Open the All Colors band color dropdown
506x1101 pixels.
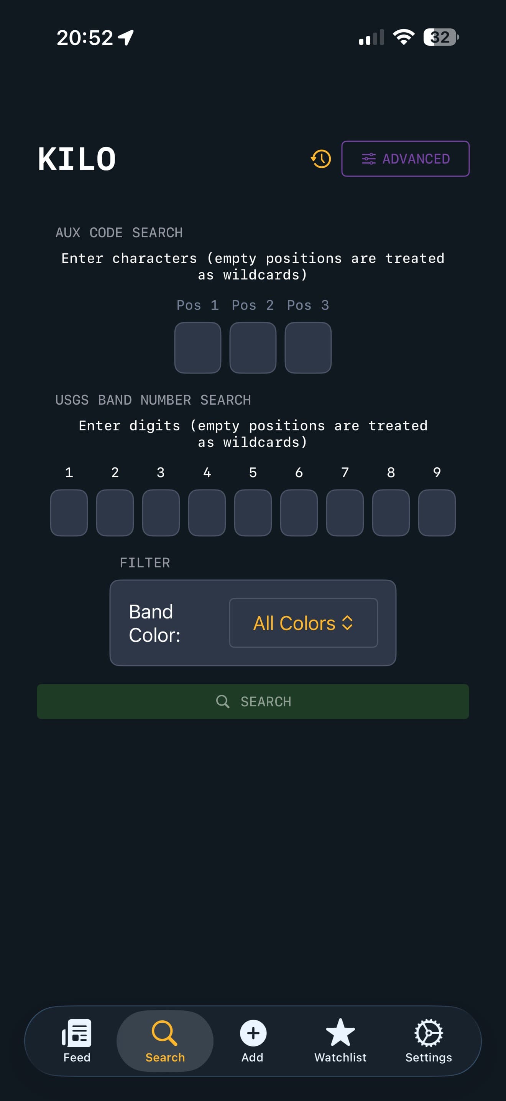pos(303,623)
